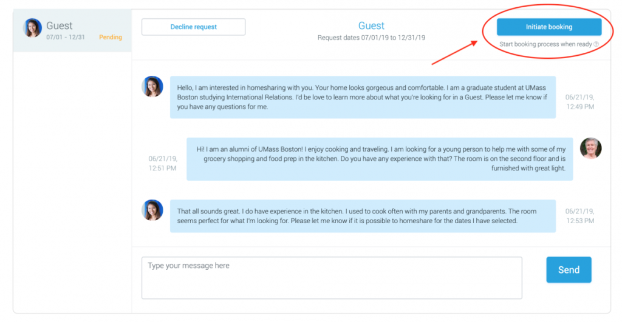The image size is (622, 322).
Task: Select message starting 'That all sounds great'
Action: (x=363, y=216)
